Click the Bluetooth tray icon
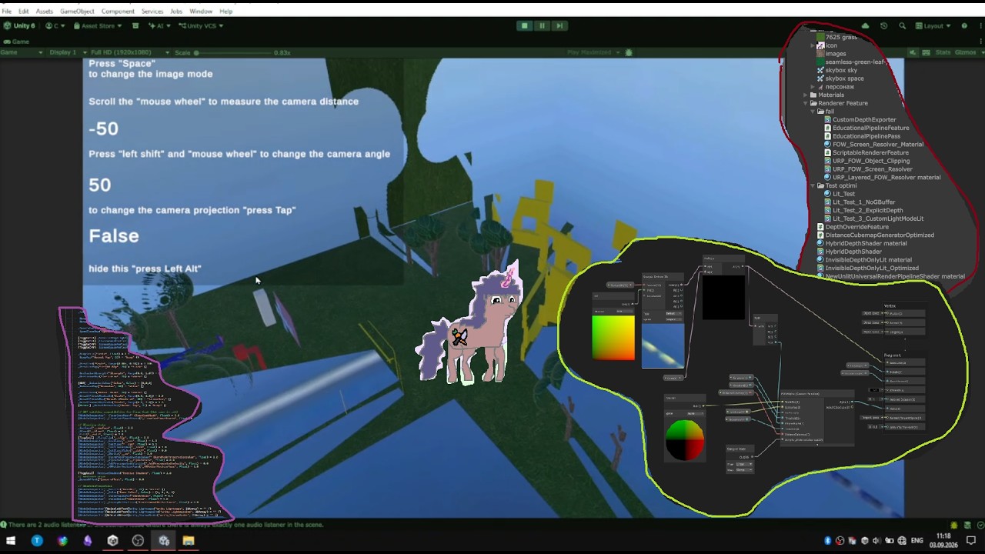This screenshot has width=985, height=554. [x=828, y=541]
